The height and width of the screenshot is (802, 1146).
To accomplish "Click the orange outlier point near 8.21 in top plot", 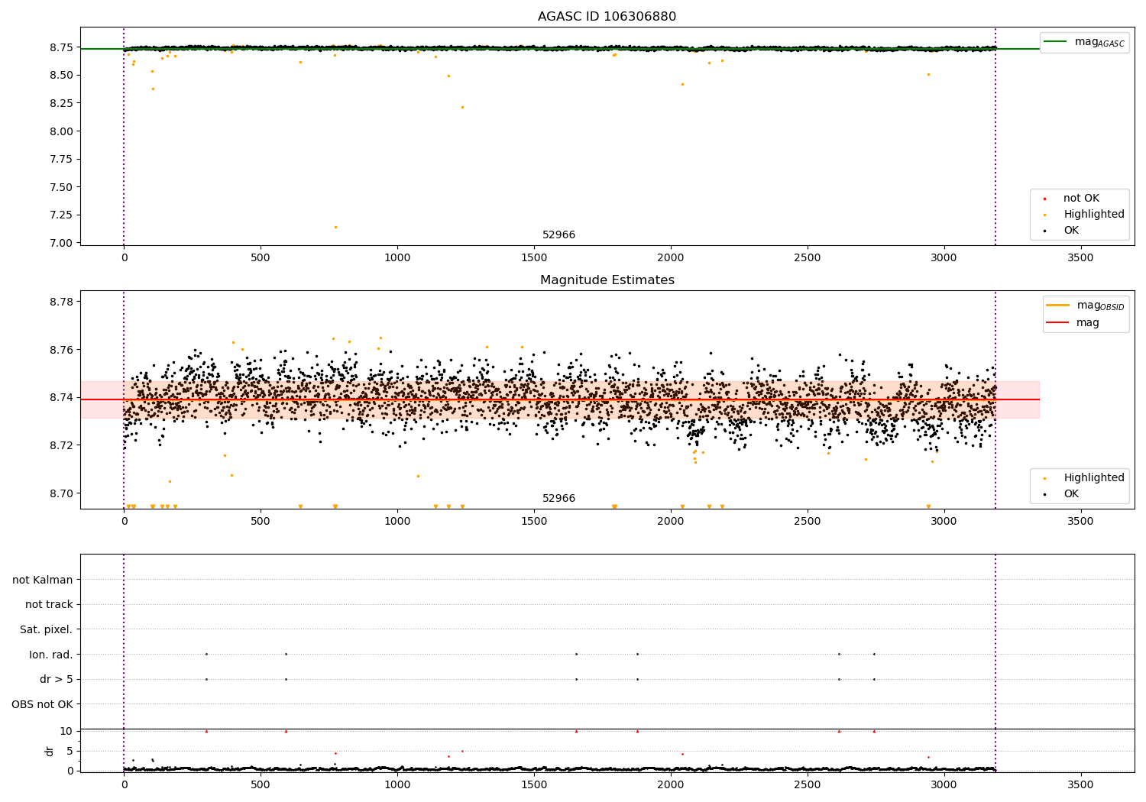I will click(x=462, y=107).
